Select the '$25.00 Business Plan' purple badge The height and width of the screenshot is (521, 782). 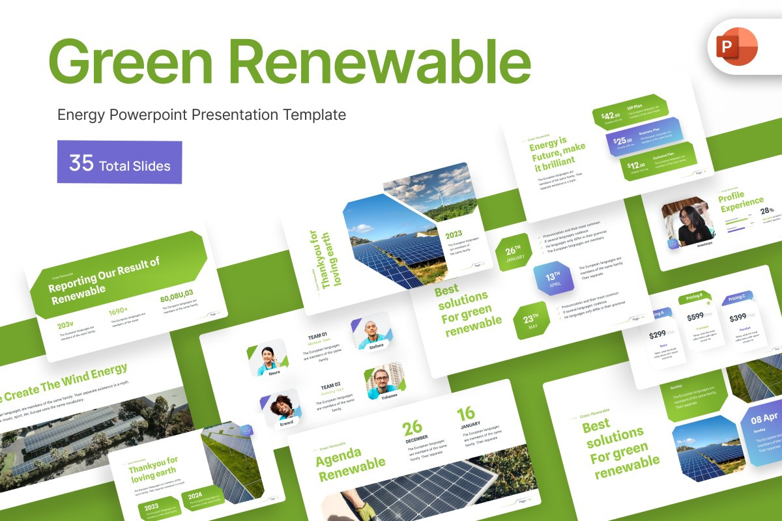[643, 138]
